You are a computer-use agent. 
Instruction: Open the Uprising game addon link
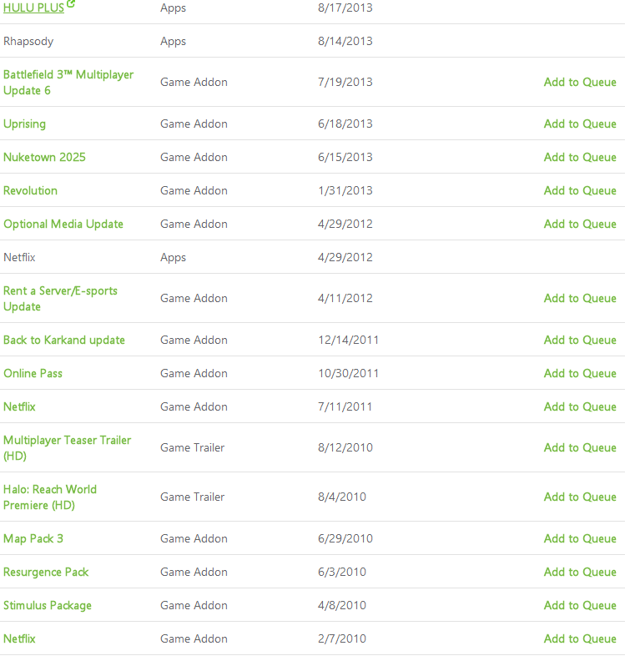24,124
